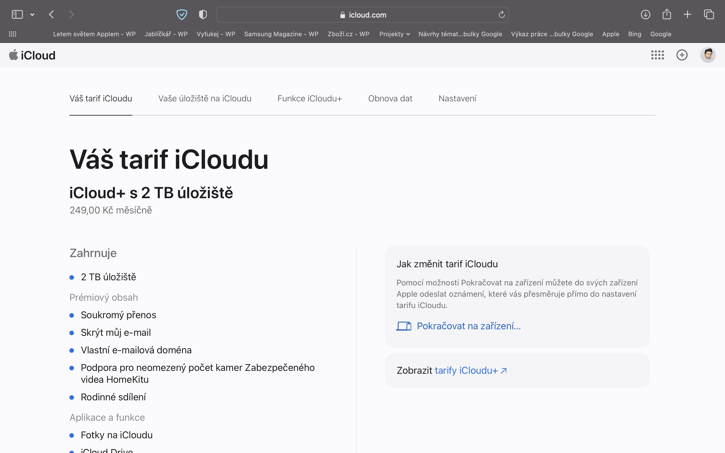Switch to Vaše úložiště na iCloudu tab
The width and height of the screenshot is (725, 453).
(x=205, y=99)
